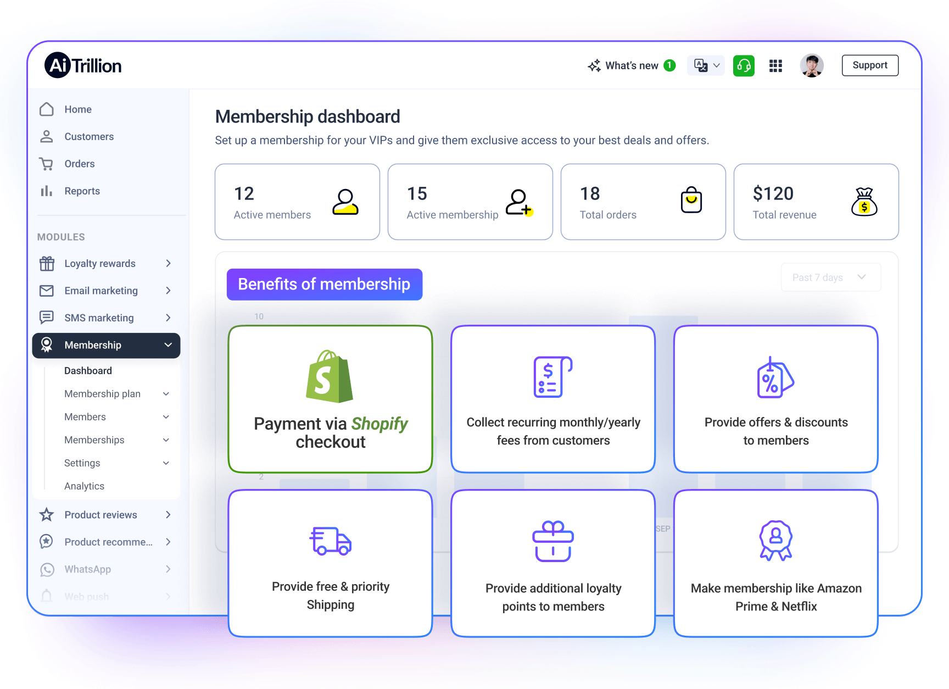The width and height of the screenshot is (949, 689).
Task: Click the Total orders shopping bag icon
Action: coord(691,199)
